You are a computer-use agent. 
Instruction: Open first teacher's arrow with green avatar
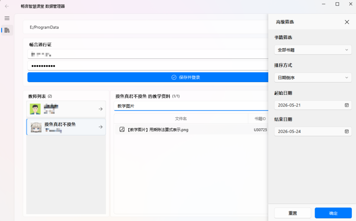100,109
